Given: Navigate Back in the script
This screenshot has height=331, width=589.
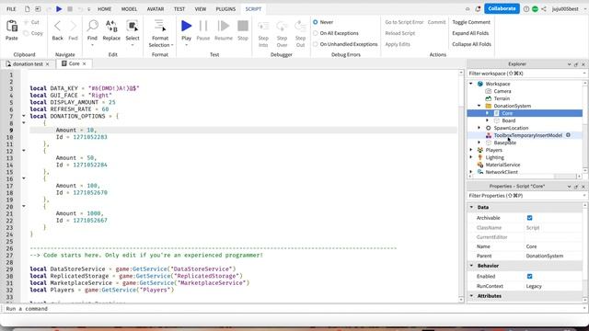Looking at the screenshot, I should 57,27.
